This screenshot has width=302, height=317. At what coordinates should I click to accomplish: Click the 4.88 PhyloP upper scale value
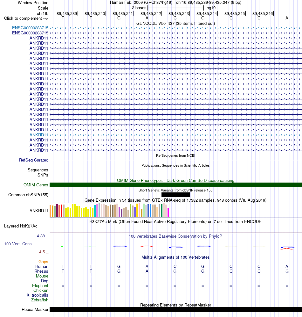[41, 236]
